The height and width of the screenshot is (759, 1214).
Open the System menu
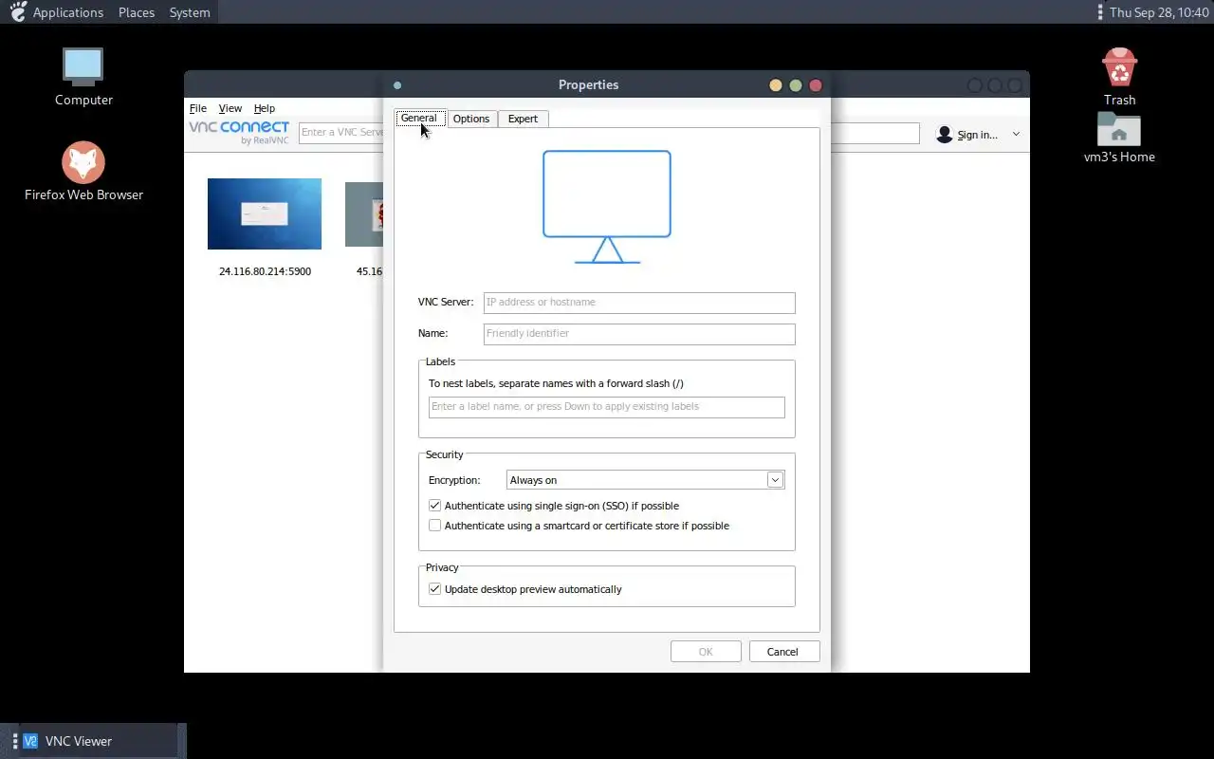(190, 12)
